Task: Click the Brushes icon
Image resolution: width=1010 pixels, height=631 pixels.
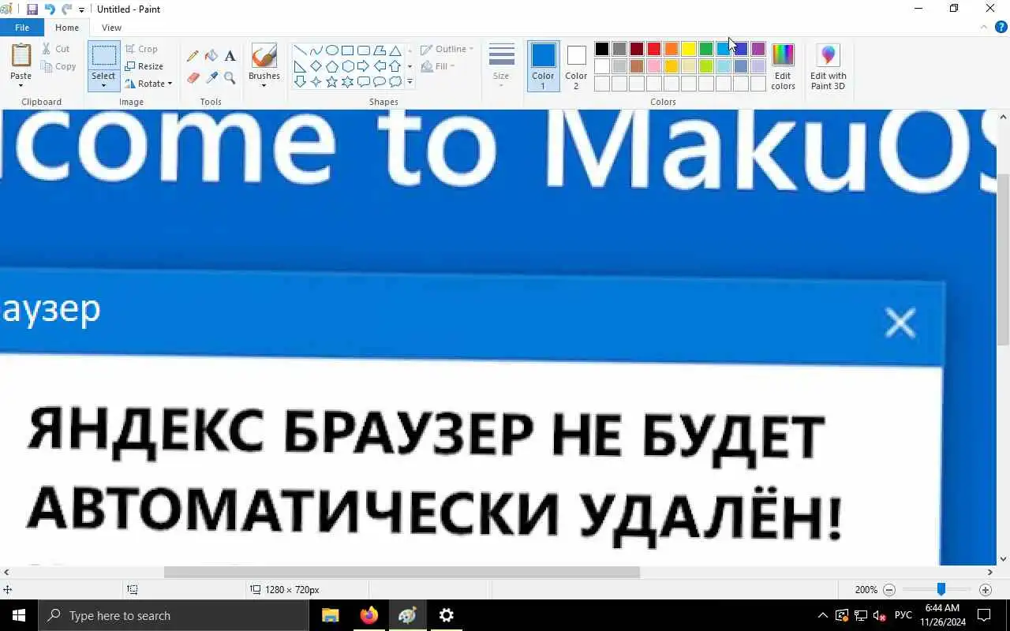Action: (264, 56)
